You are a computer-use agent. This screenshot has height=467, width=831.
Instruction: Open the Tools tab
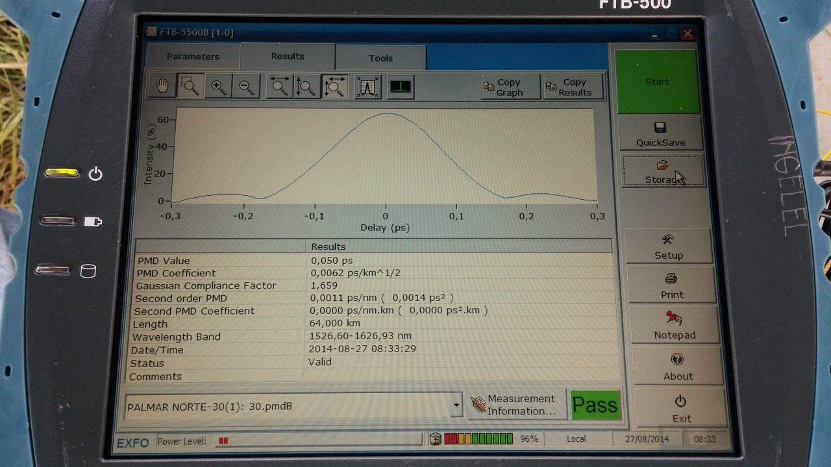click(380, 58)
